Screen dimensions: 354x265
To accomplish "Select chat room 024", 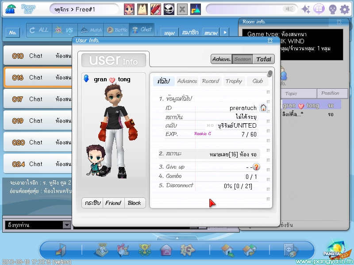I will click(x=38, y=164).
